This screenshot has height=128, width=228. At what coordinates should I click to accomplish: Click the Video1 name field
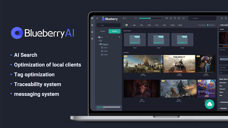click(x=223, y=29)
